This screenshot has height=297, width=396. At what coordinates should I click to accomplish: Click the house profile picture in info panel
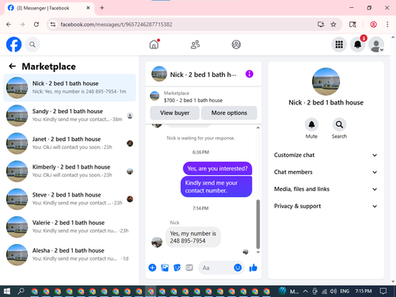pyautogui.click(x=326, y=82)
